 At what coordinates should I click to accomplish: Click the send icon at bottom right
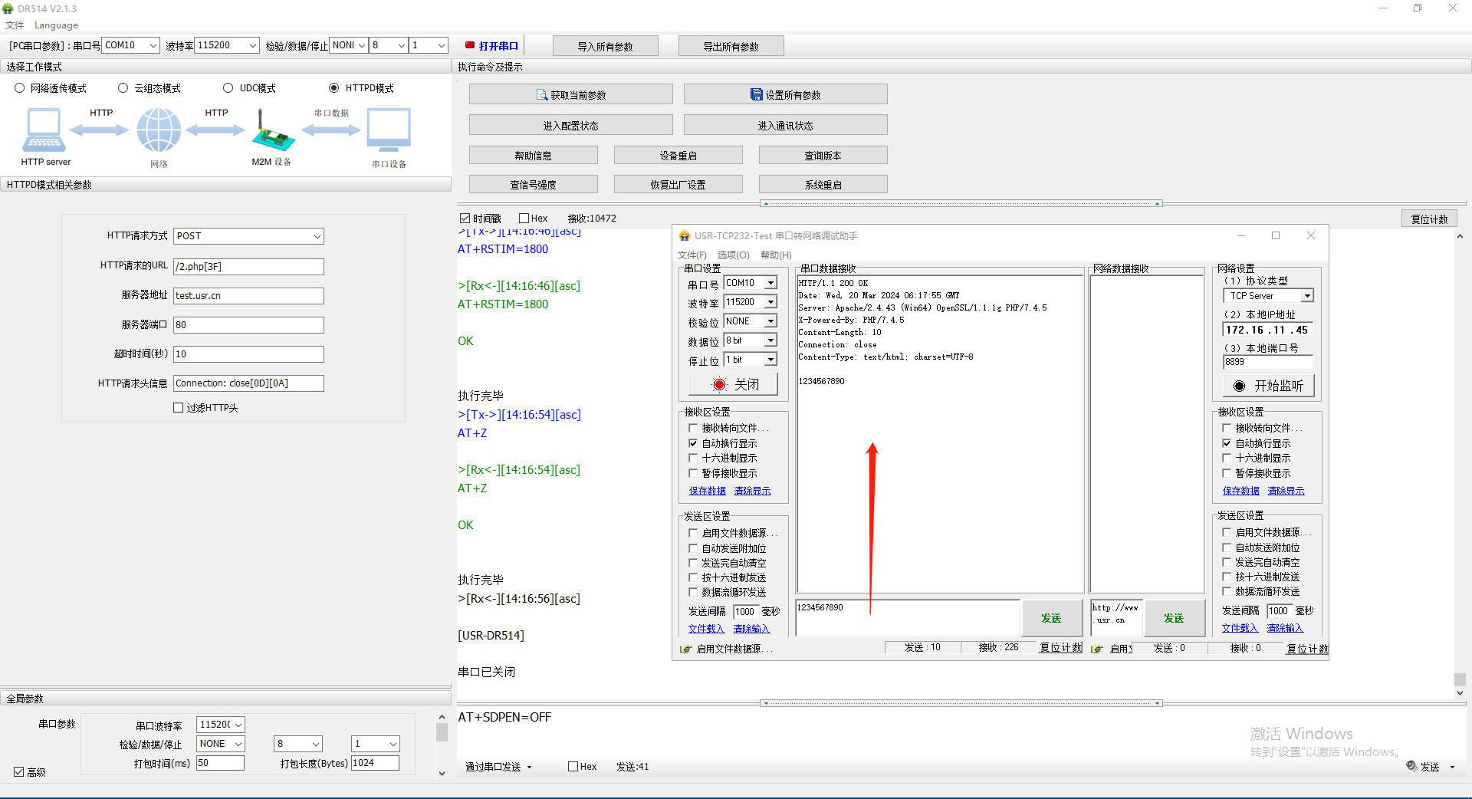[x=1411, y=766]
